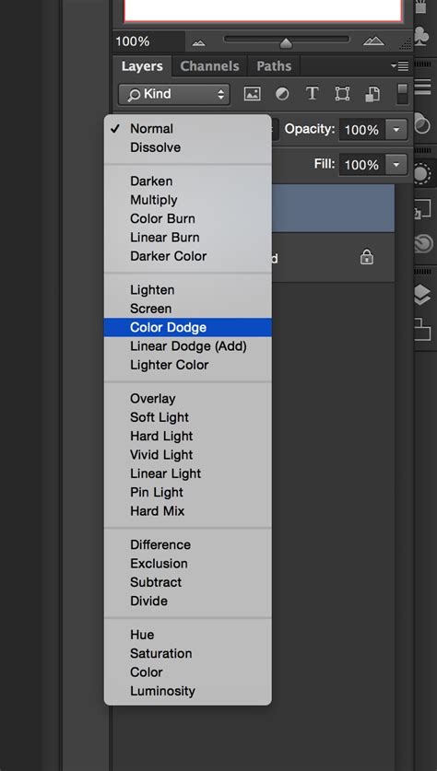The image size is (437, 771).
Task: Switch to the Channels tab
Action: (x=209, y=66)
